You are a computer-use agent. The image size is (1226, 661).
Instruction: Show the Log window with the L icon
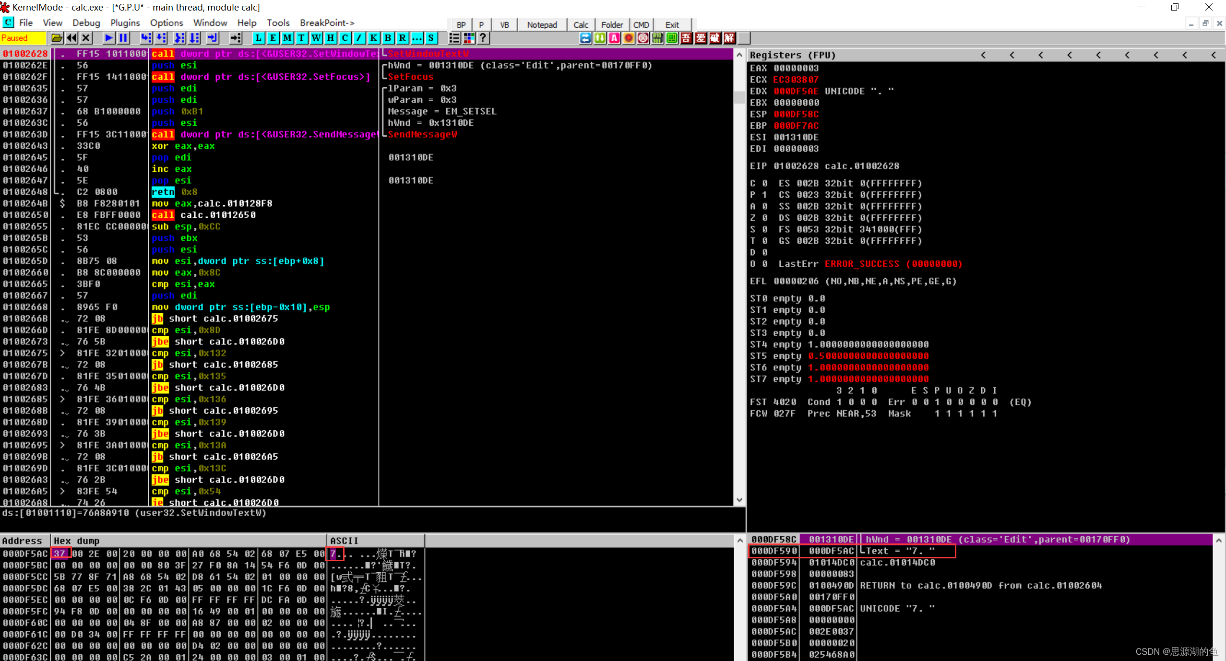pyautogui.click(x=259, y=38)
